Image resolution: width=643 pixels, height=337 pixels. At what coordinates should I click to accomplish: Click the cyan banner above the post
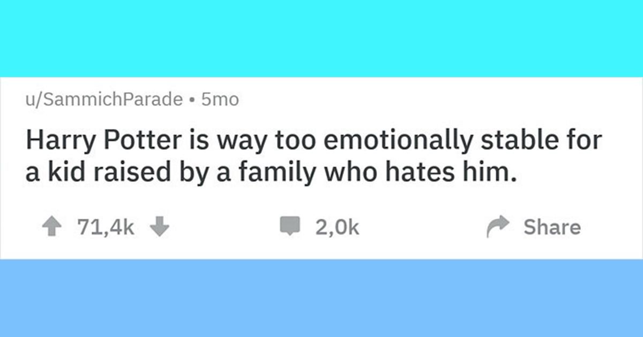(322, 38)
